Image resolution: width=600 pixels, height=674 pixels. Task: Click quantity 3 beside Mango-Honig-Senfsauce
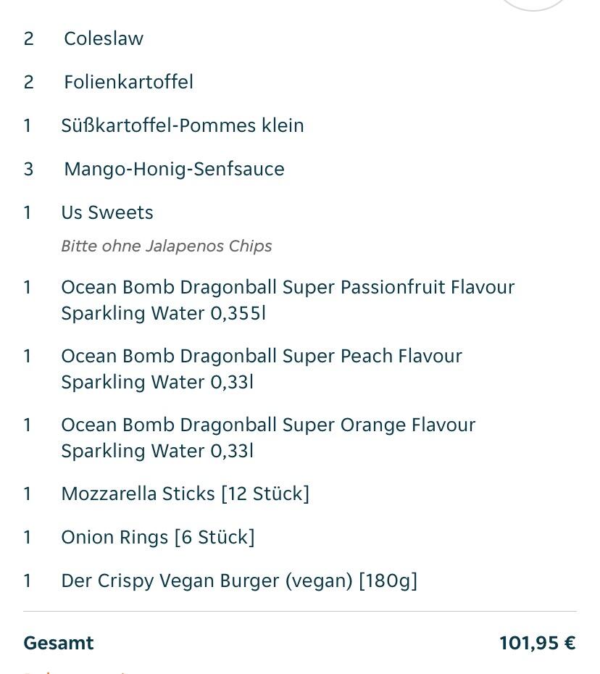coord(28,169)
